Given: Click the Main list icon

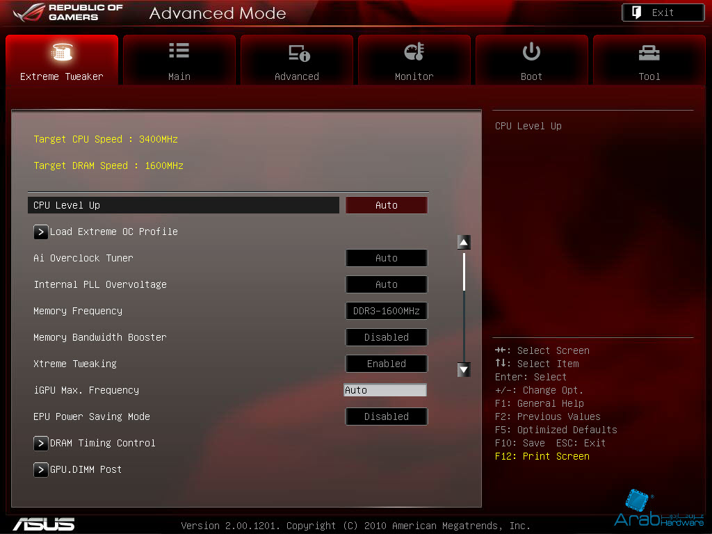Looking at the screenshot, I should tap(179, 50).
